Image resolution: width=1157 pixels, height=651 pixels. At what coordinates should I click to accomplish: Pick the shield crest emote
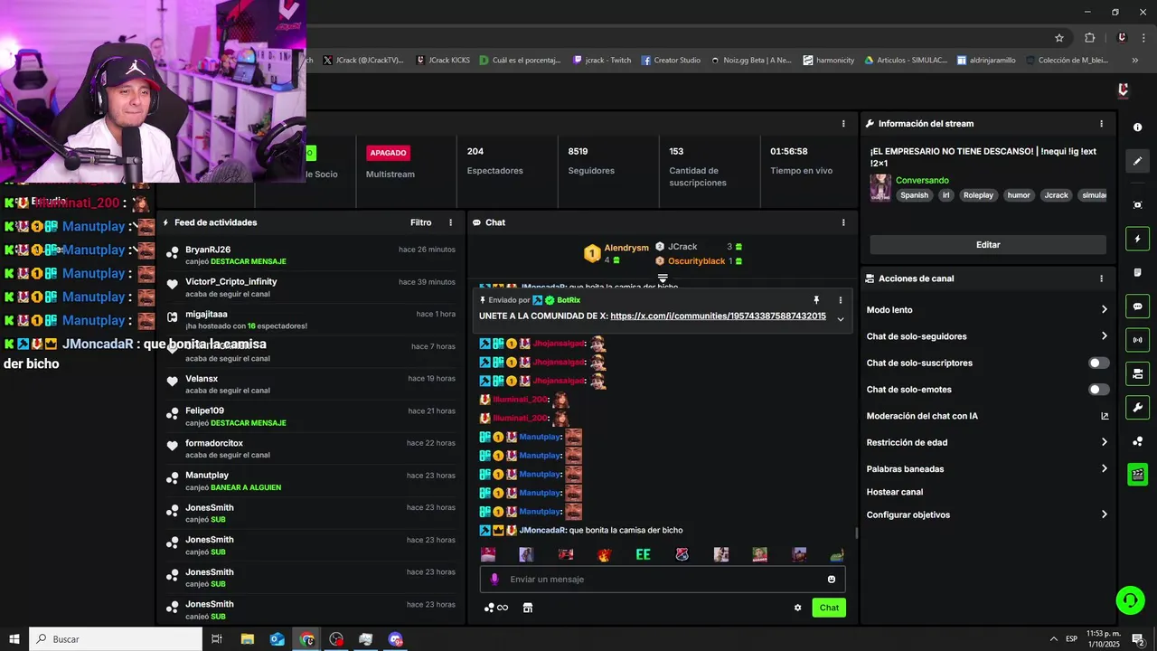[682, 555]
